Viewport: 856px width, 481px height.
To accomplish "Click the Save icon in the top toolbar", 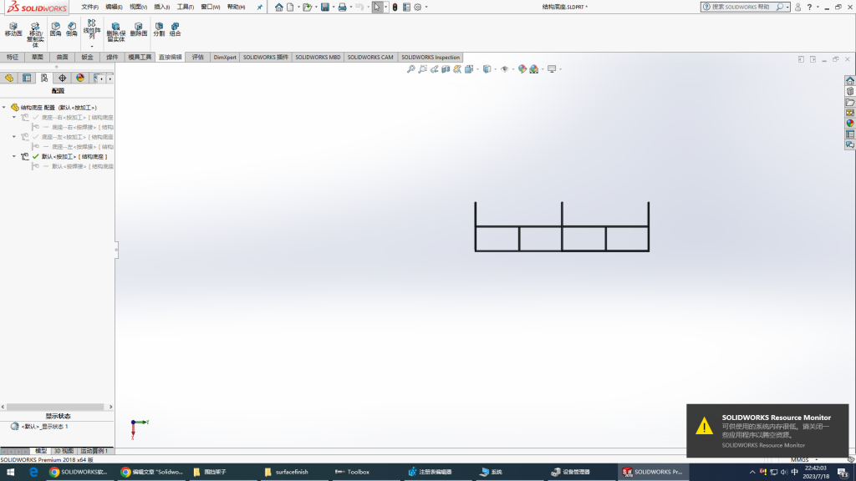I will [324, 7].
